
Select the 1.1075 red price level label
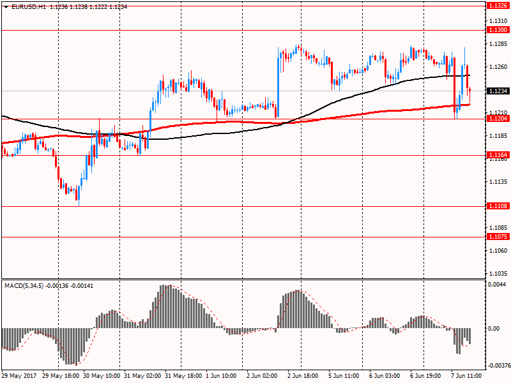tap(498, 237)
